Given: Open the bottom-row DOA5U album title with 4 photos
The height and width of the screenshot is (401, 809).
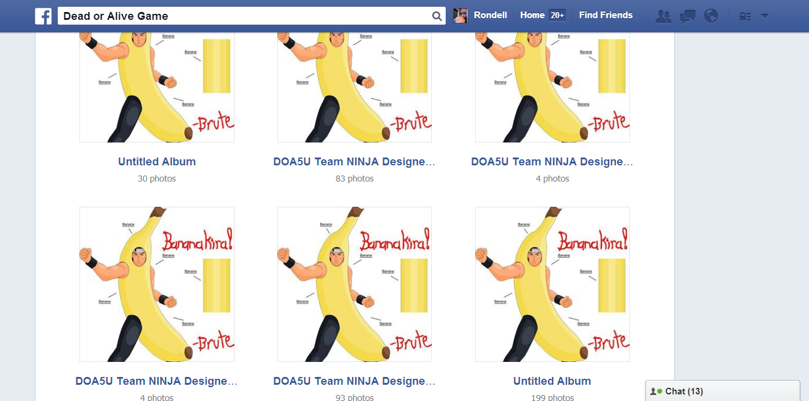Looking at the screenshot, I should click(x=156, y=381).
